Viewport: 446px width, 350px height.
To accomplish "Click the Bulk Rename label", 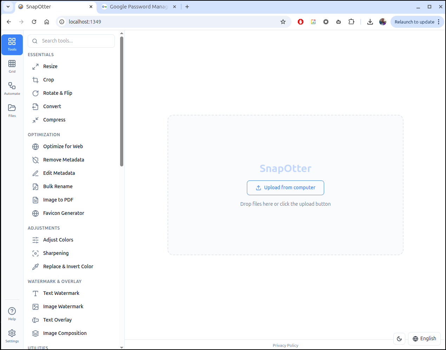I will [58, 186].
